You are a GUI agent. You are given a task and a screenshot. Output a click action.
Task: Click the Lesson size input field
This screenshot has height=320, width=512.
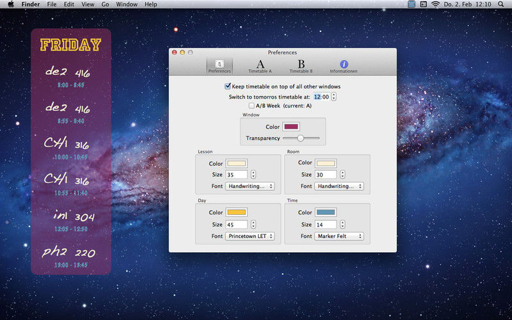coord(236,174)
